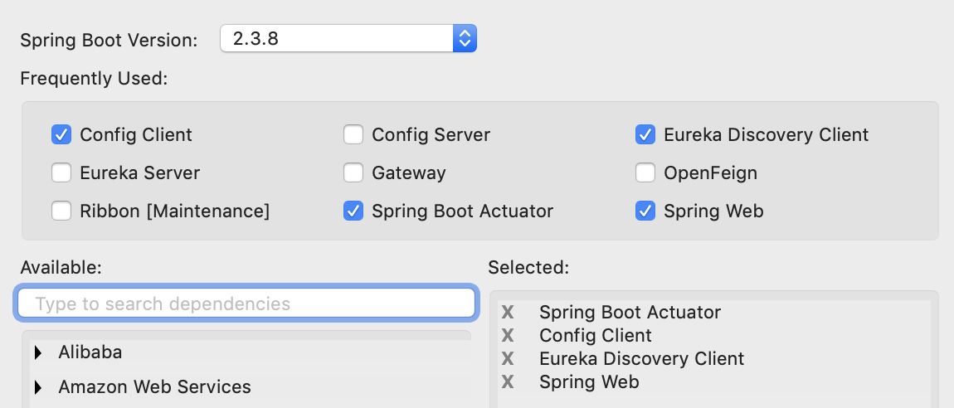Remove Eureka Discovery Client via X icon

[x=509, y=359]
